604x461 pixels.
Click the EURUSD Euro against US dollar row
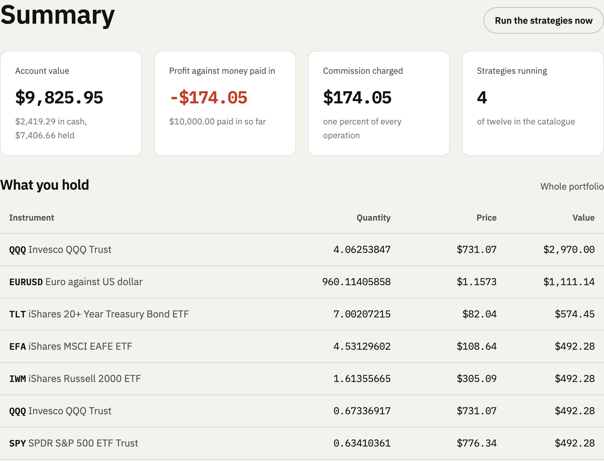point(302,282)
